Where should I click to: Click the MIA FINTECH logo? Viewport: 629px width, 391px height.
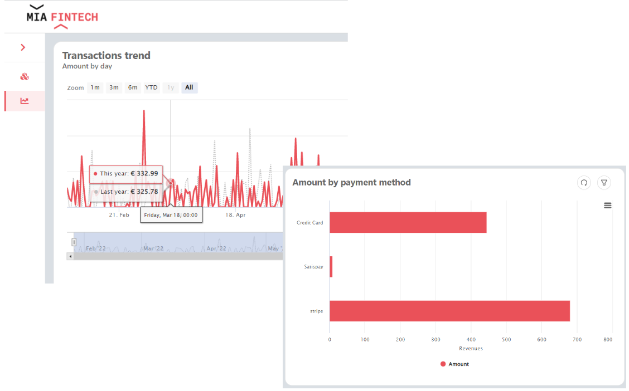61,16
